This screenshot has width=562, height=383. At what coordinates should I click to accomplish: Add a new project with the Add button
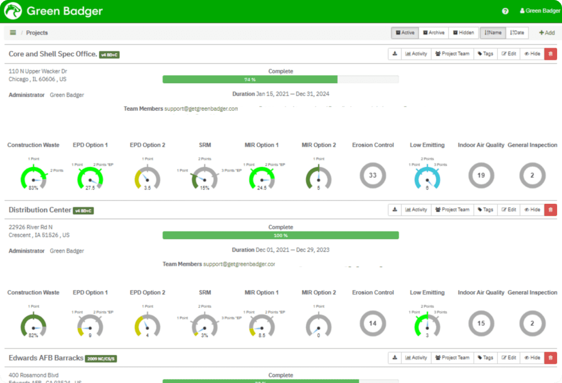click(x=546, y=32)
